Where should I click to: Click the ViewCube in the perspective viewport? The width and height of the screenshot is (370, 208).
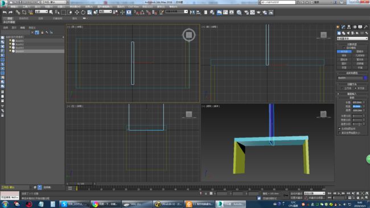click(323, 114)
